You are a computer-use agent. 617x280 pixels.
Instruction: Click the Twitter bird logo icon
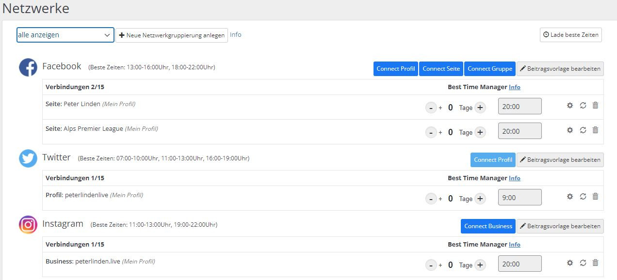coord(28,158)
